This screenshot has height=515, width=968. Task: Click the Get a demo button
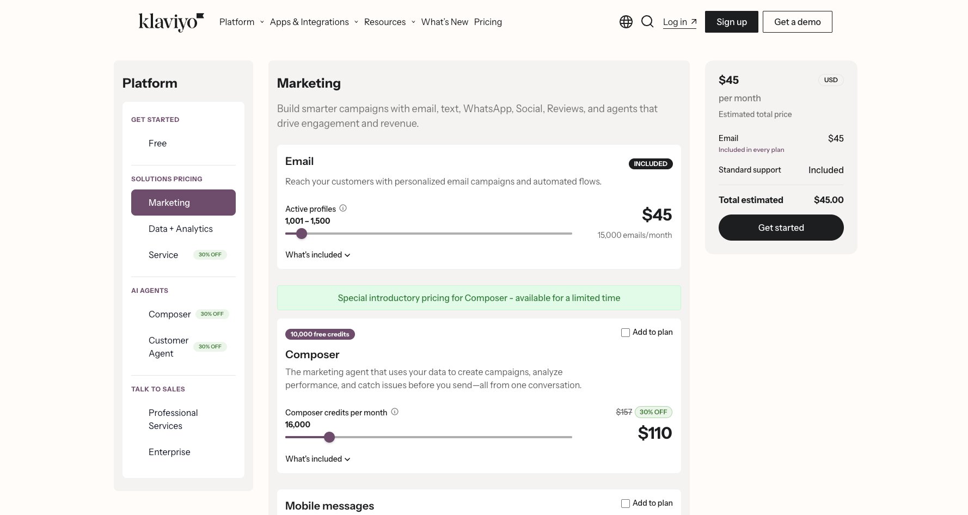(798, 22)
